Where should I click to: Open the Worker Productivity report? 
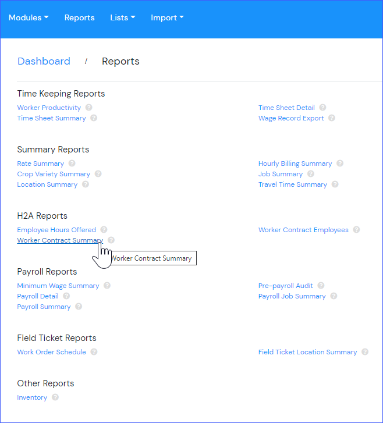(49, 108)
